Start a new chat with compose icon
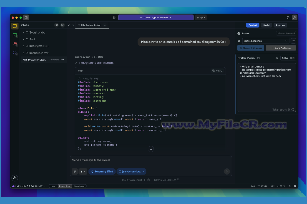307x204 pixels. (x=63, y=25)
